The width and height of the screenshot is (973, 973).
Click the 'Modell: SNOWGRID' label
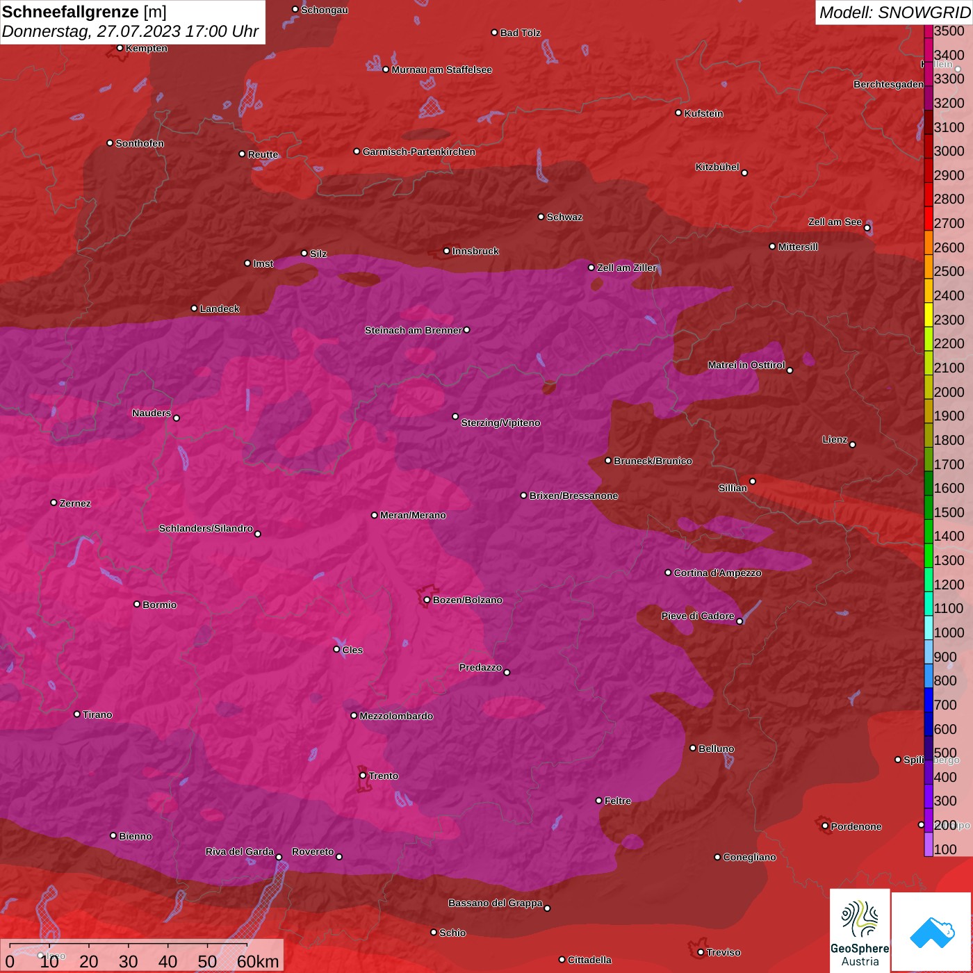(894, 12)
